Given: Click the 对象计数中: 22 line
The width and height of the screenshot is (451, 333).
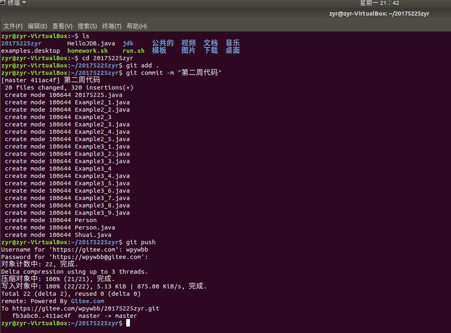Looking at the screenshot, I should click(x=40, y=264).
